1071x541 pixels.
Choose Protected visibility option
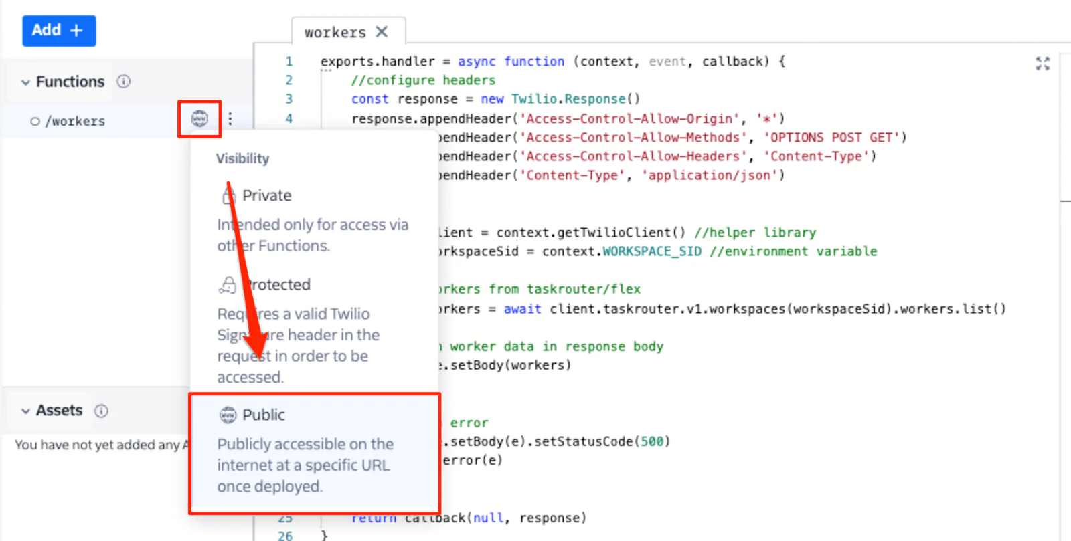click(x=314, y=330)
